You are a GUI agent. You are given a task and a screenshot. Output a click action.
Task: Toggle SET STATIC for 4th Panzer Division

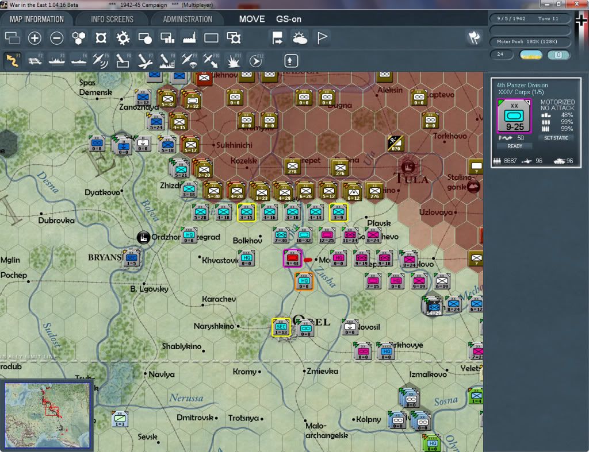pos(556,138)
